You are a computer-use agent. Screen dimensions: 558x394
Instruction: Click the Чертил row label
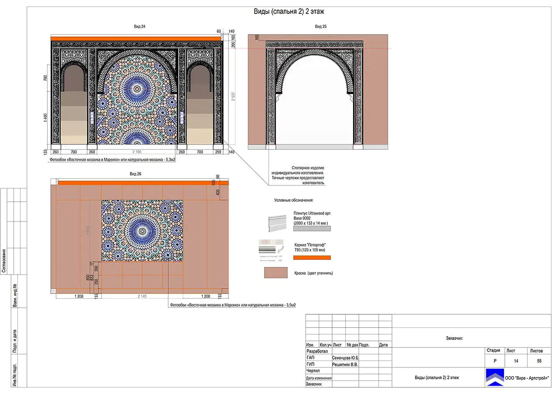[313, 371]
